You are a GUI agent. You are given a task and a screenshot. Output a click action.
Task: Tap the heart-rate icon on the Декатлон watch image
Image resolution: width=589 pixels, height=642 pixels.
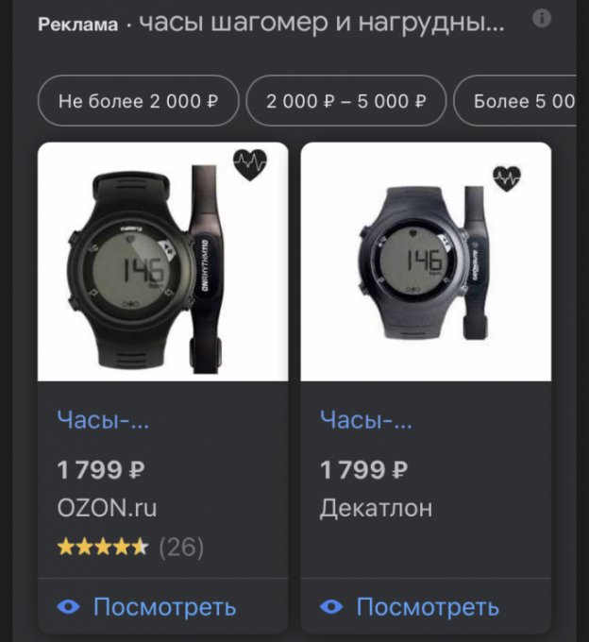pos(507,178)
